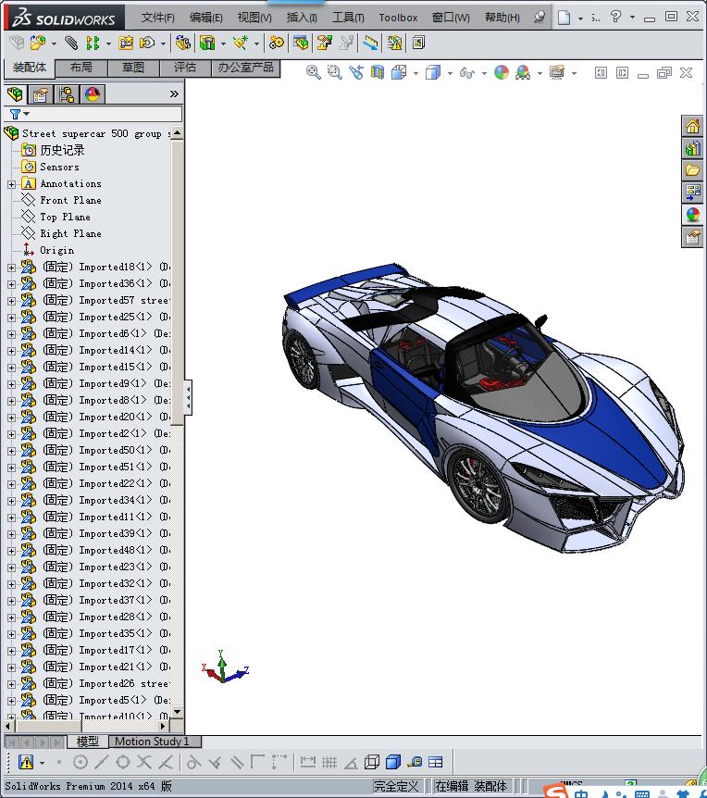The width and height of the screenshot is (707, 798).
Task: Open the Display Style dropdown arrow
Action: (448, 73)
